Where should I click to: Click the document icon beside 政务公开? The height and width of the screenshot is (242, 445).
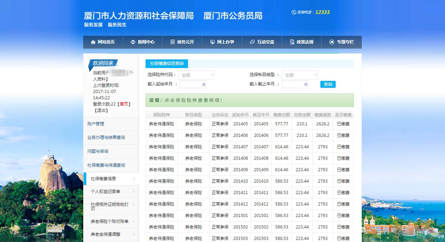(172, 42)
